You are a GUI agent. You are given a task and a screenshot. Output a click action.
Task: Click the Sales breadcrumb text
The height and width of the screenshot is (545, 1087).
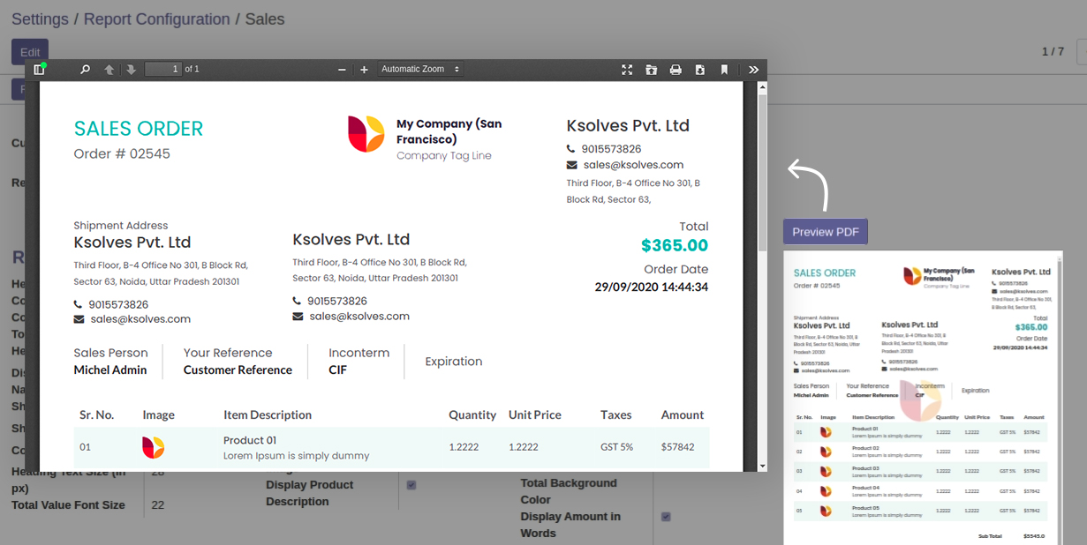pyautogui.click(x=265, y=19)
